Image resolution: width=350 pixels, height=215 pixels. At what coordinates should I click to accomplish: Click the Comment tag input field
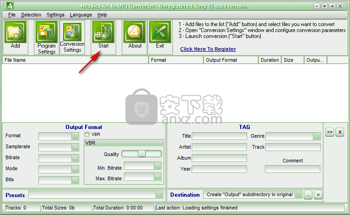[292, 169]
